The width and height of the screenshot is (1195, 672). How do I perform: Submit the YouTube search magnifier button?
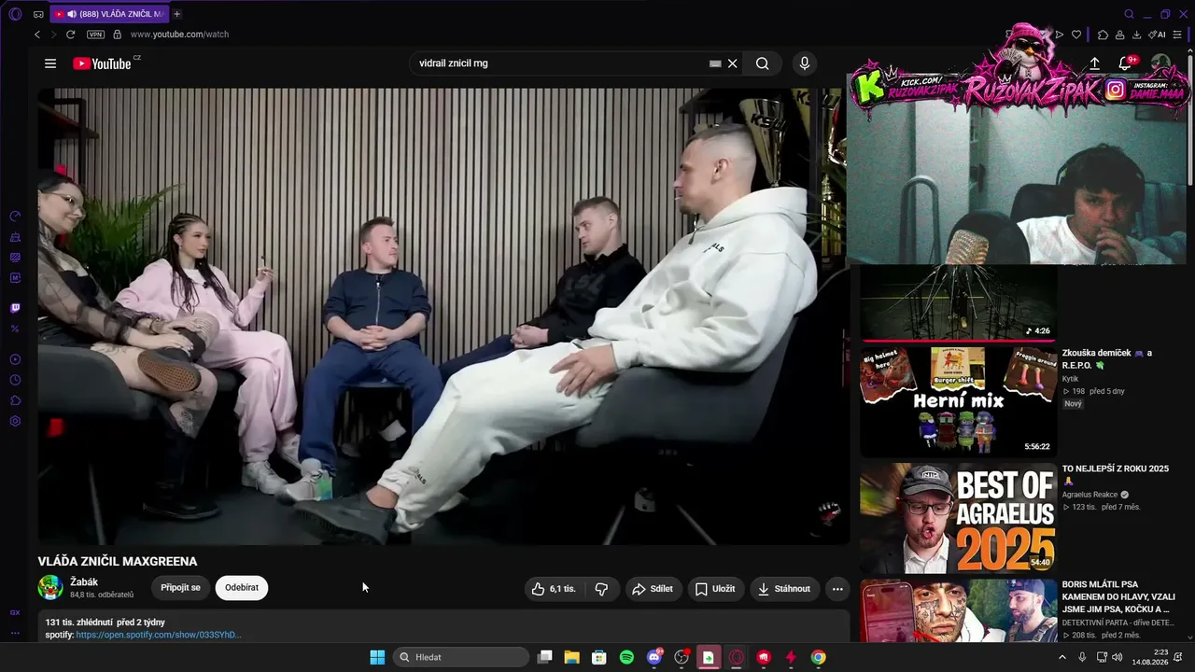coord(763,63)
